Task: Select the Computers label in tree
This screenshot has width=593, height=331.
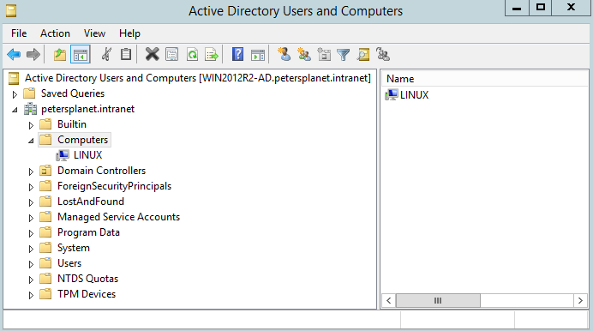Action: pyautogui.click(x=83, y=140)
